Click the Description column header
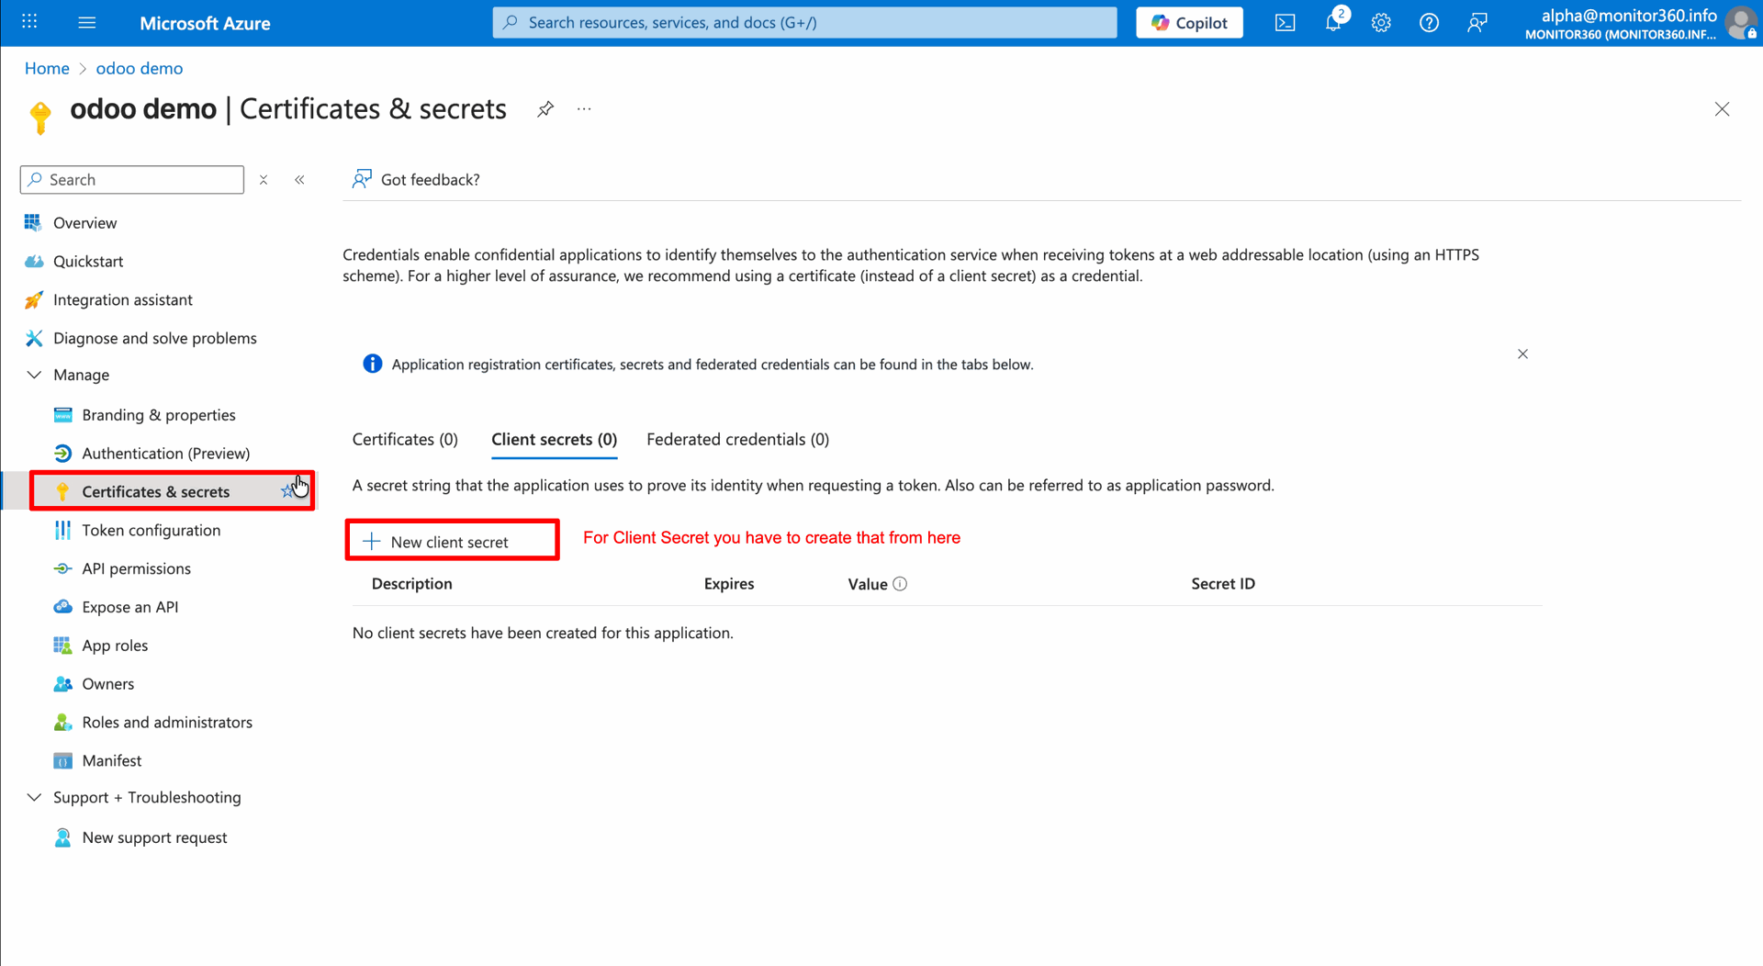Image resolution: width=1763 pixels, height=966 pixels. coord(411,584)
